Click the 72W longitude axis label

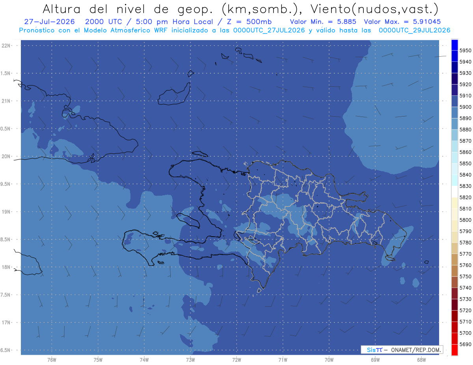coord(236,360)
